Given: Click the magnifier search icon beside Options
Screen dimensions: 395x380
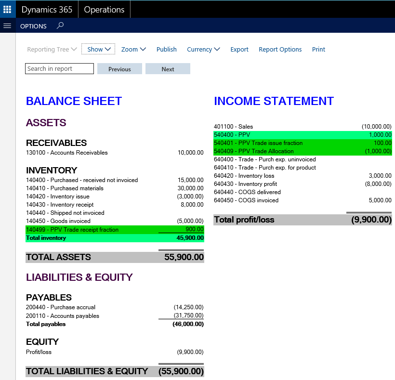Looking at the screenshot, I should (60, 26).
